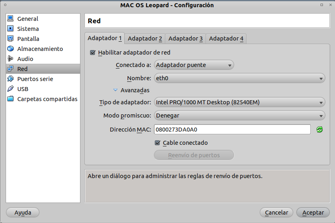Click the Audio speaker icon
The image size is (335, 223).
pyautogui.click(x=10, y=59)
